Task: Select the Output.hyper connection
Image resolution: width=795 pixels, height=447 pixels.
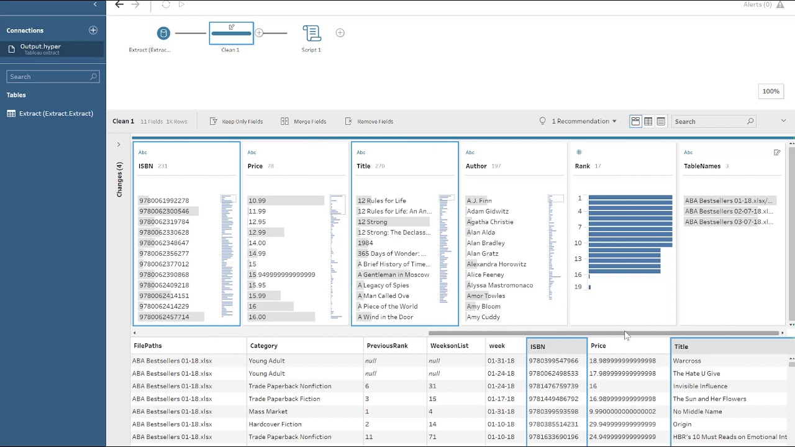Action: (53, 49)
